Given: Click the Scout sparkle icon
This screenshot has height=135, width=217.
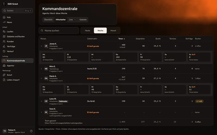Looking at the screenshot, I should [x=4, y=75].
